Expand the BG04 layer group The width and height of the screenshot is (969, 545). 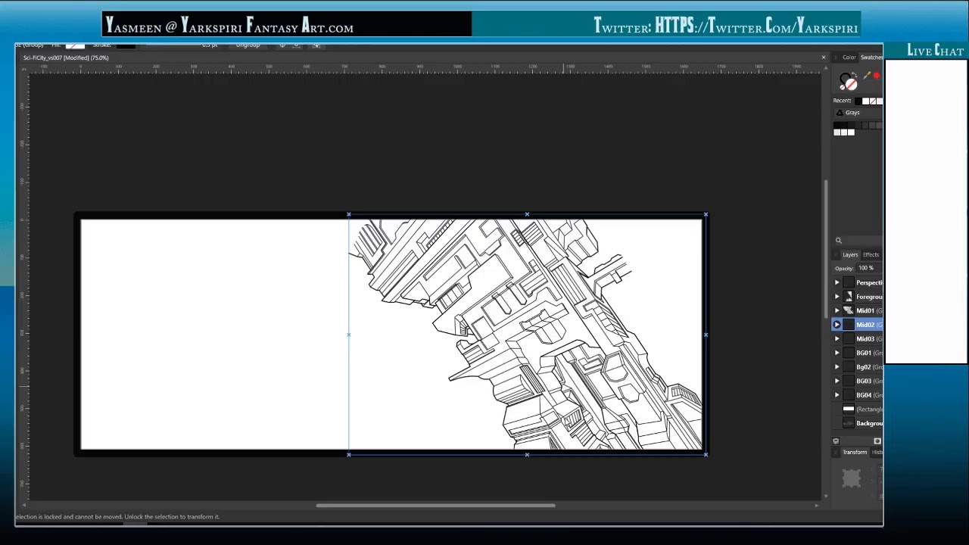click(x=837, y=395)
